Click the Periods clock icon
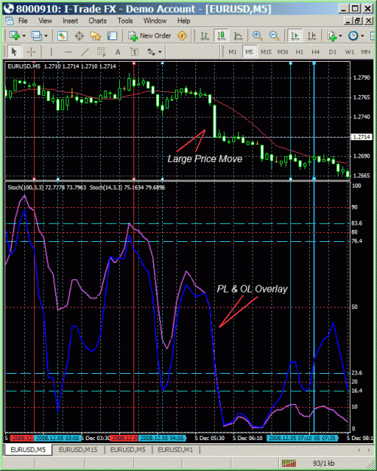Image resolution: width=377 pixels, height=471 pixels. pyautogui.click(x=354, y=35)
